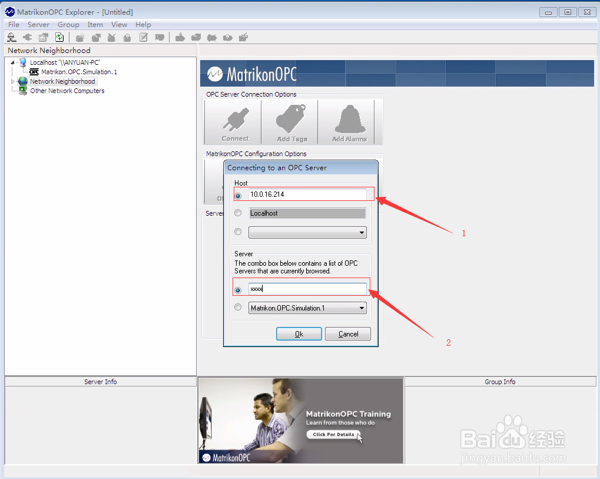Select Localhost '\\ANYUAN-PC' in the tree

tap(65, 62)
